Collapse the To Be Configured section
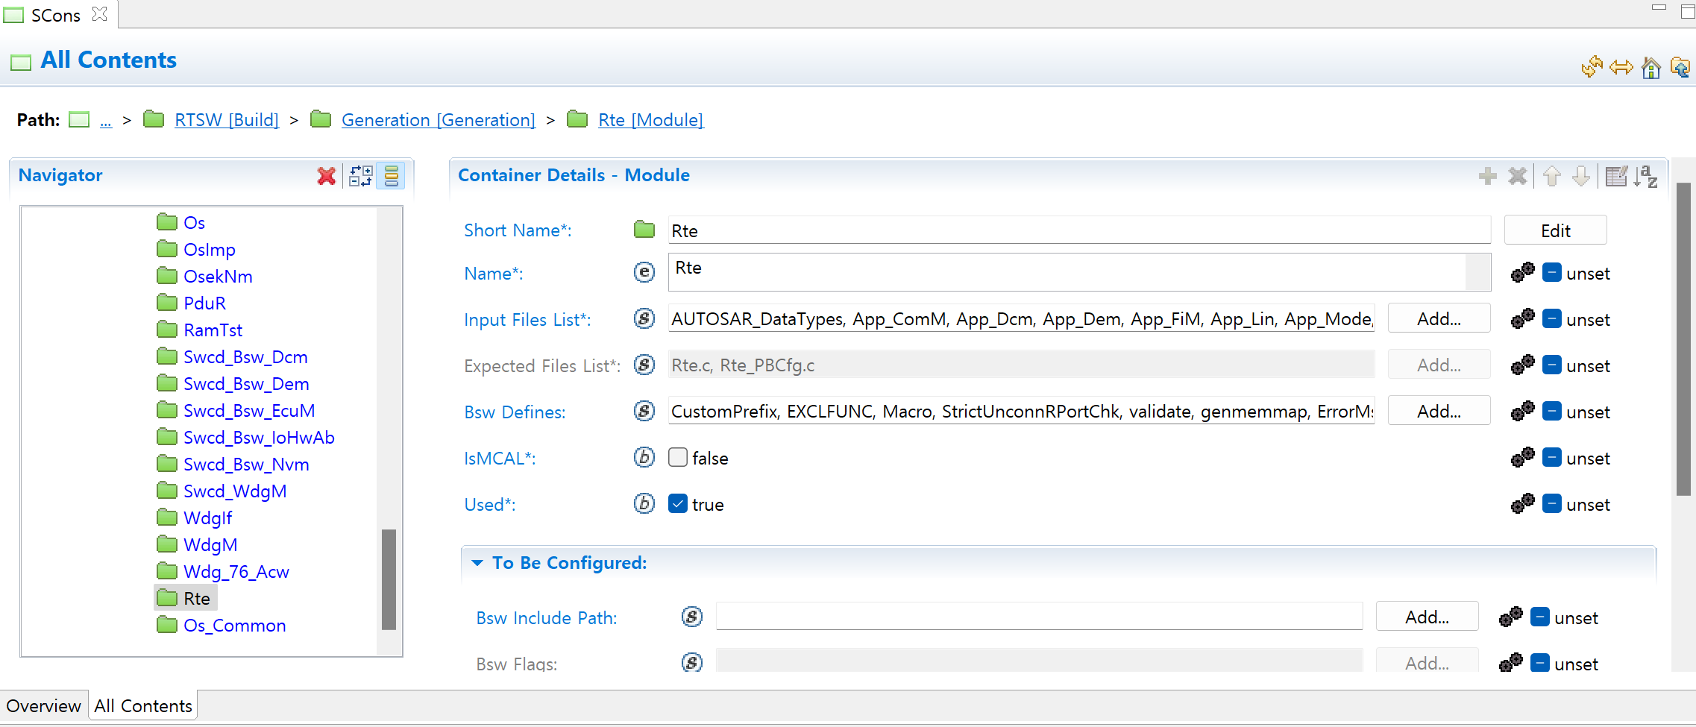 pos(477,563)
